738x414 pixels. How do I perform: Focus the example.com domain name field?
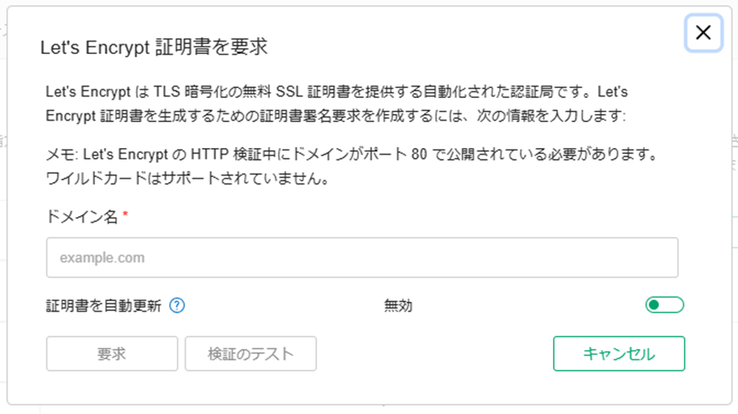(362, 258)
